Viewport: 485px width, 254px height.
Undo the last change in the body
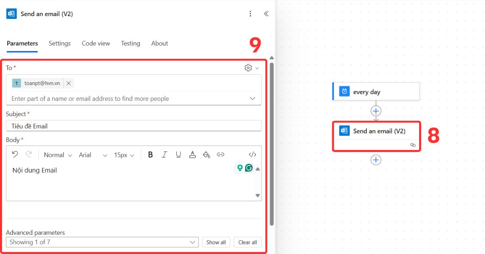(15, 154)
